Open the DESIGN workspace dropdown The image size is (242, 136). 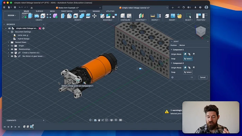12,15
